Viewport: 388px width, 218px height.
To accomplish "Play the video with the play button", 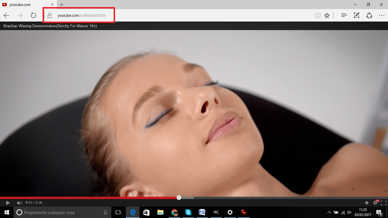I will point(8,203).
